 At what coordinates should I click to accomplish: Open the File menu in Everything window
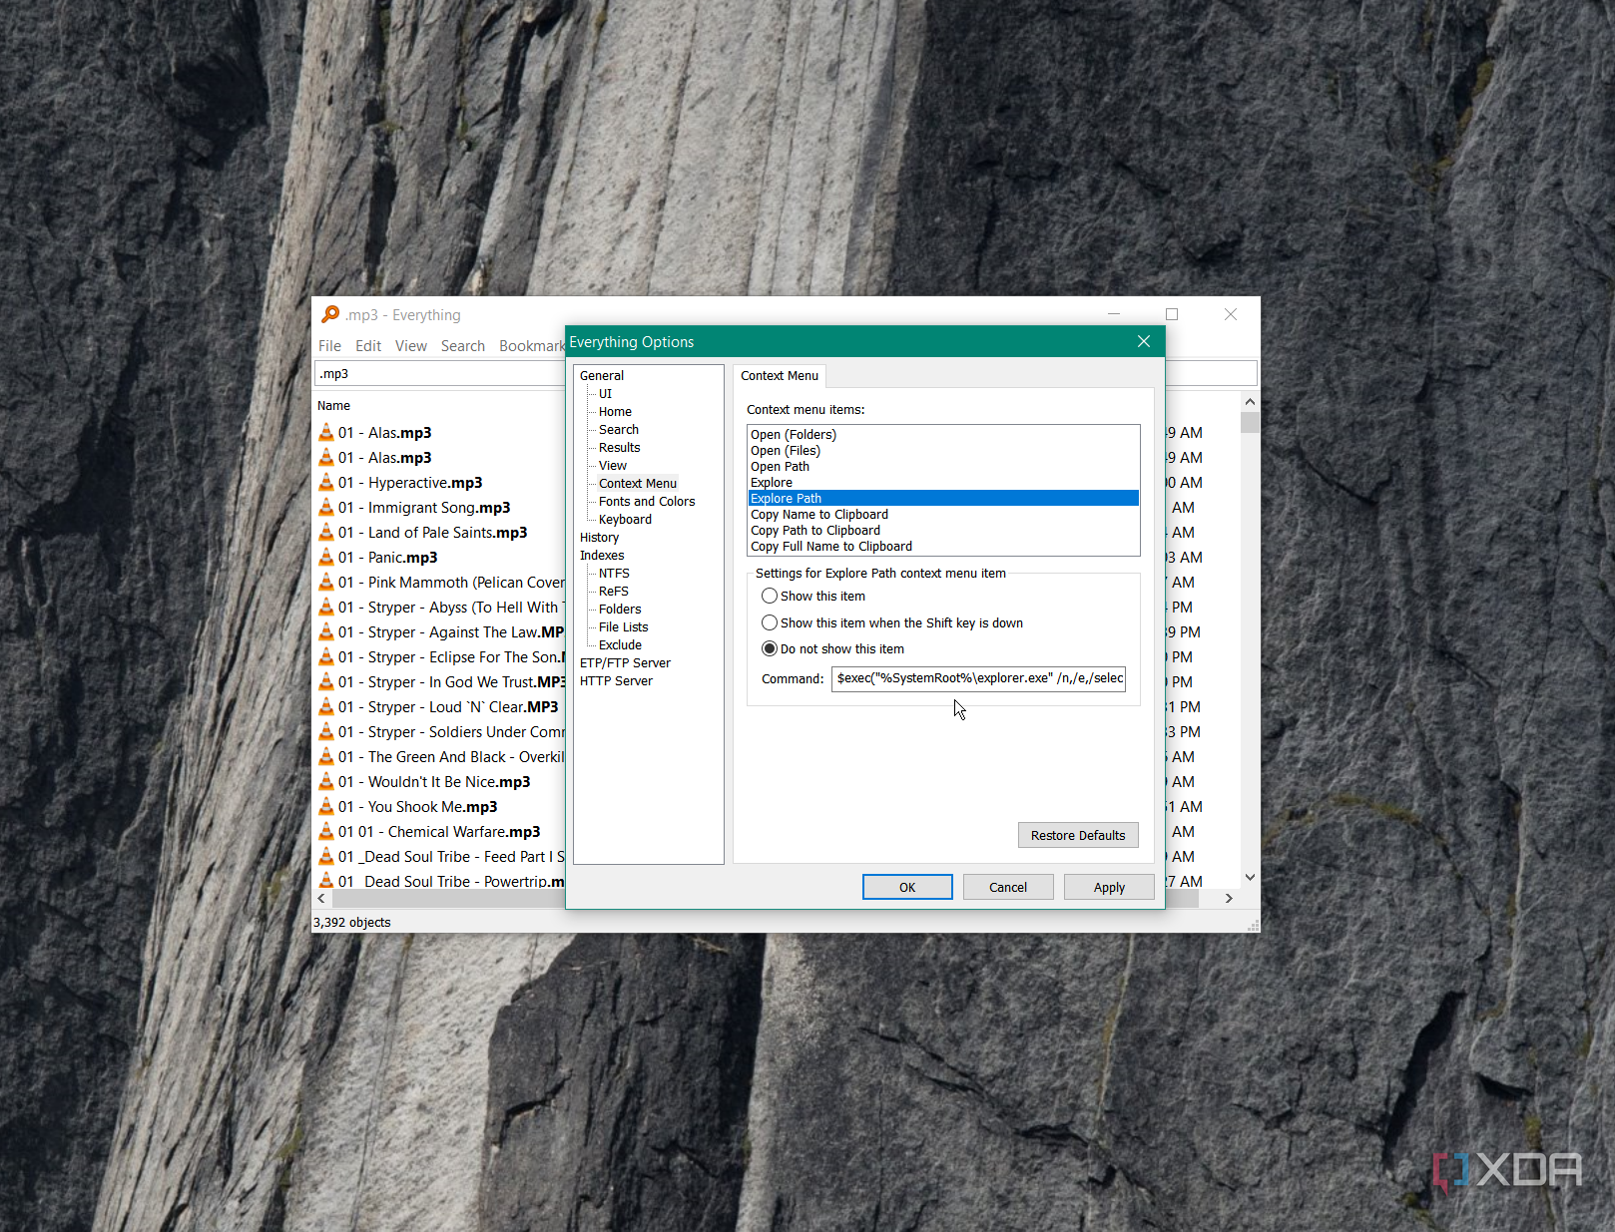click(329, 345)
